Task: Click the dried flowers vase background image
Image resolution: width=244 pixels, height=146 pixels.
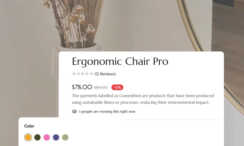Action: pyautogui.click(x=75, y=26)
